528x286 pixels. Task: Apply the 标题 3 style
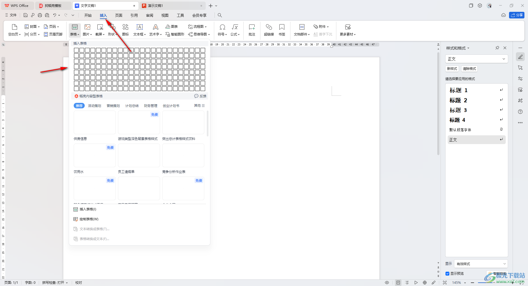(477, 110)
